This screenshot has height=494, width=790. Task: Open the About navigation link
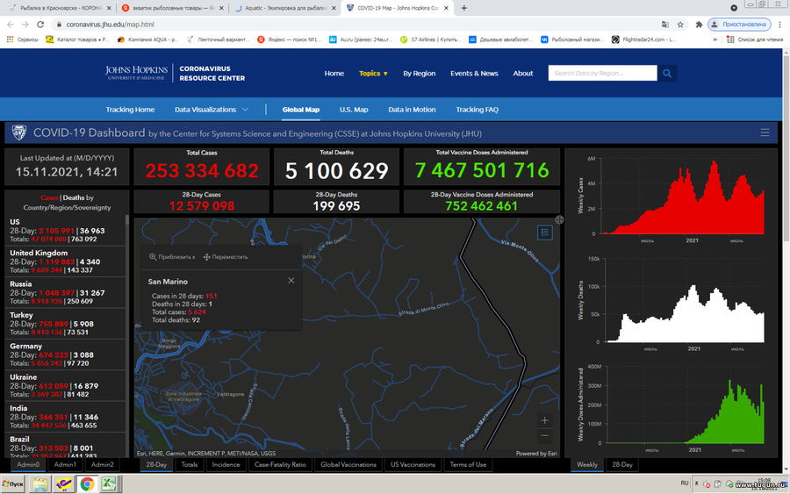(x=523, y=73)
